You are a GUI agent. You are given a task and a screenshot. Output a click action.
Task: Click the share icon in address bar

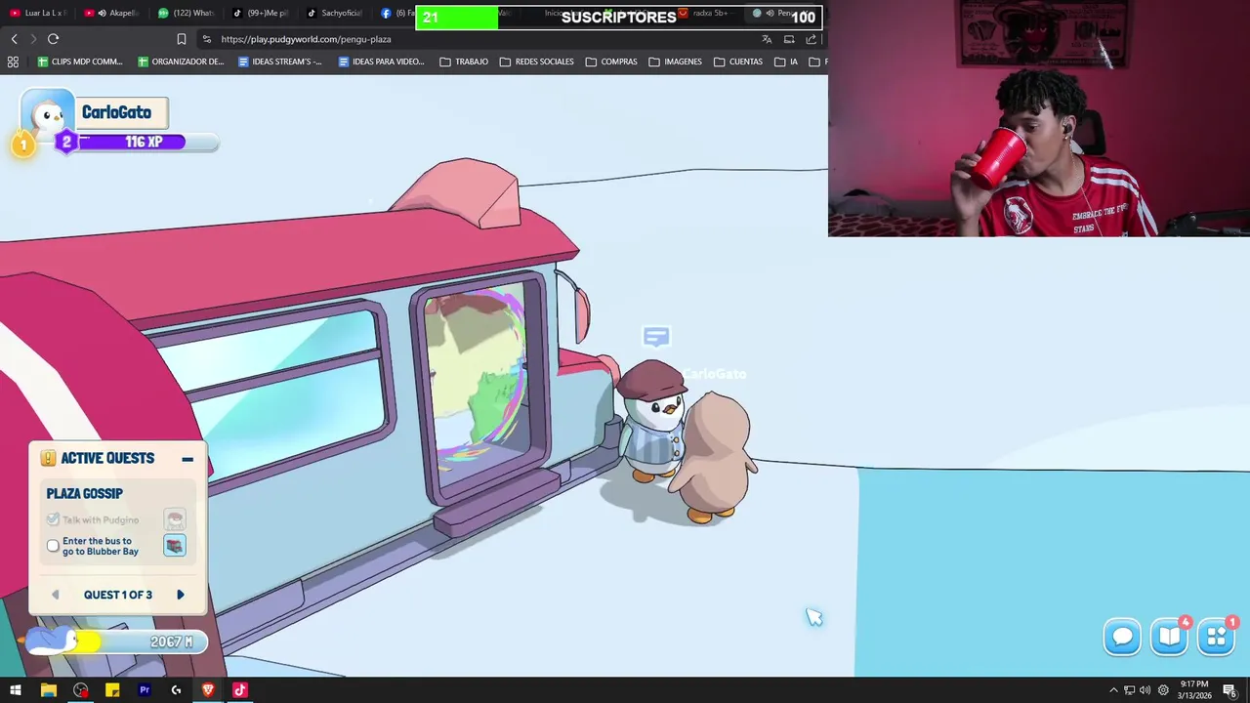(x=812, y=39)
